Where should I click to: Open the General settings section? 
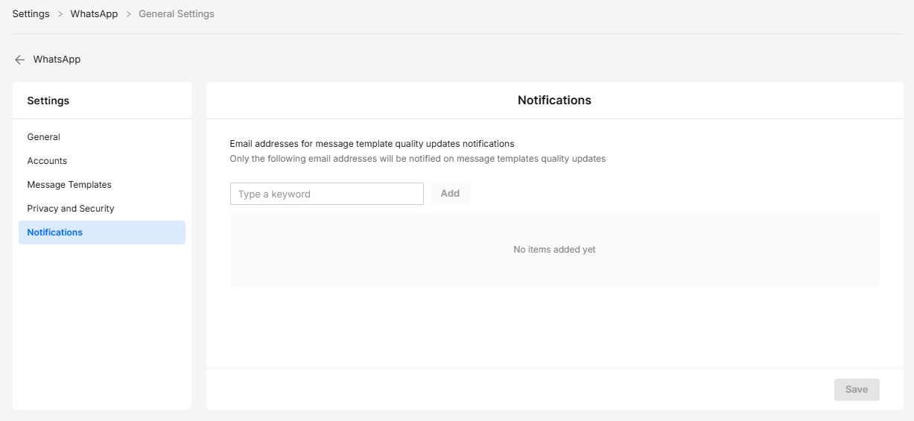click(102, 137)
